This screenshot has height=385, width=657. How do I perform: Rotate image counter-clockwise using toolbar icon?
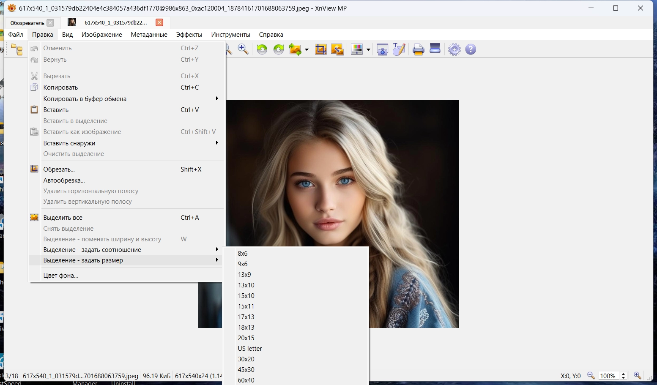point(262,49)
